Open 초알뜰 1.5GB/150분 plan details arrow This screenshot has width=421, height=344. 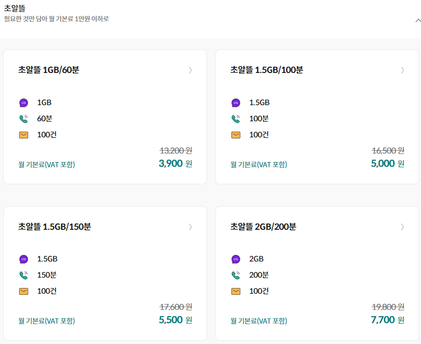(190, 227)
